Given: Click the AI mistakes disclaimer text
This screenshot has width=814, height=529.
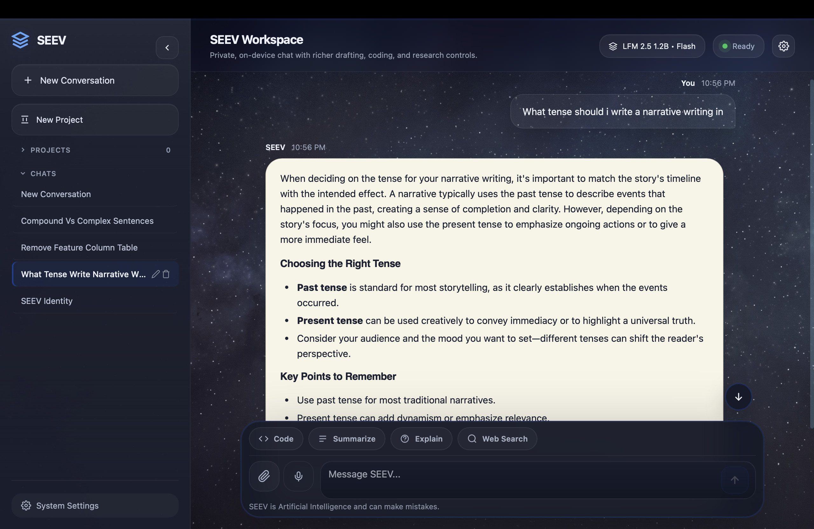Looking at the screenshot, I should click(344, 506).
